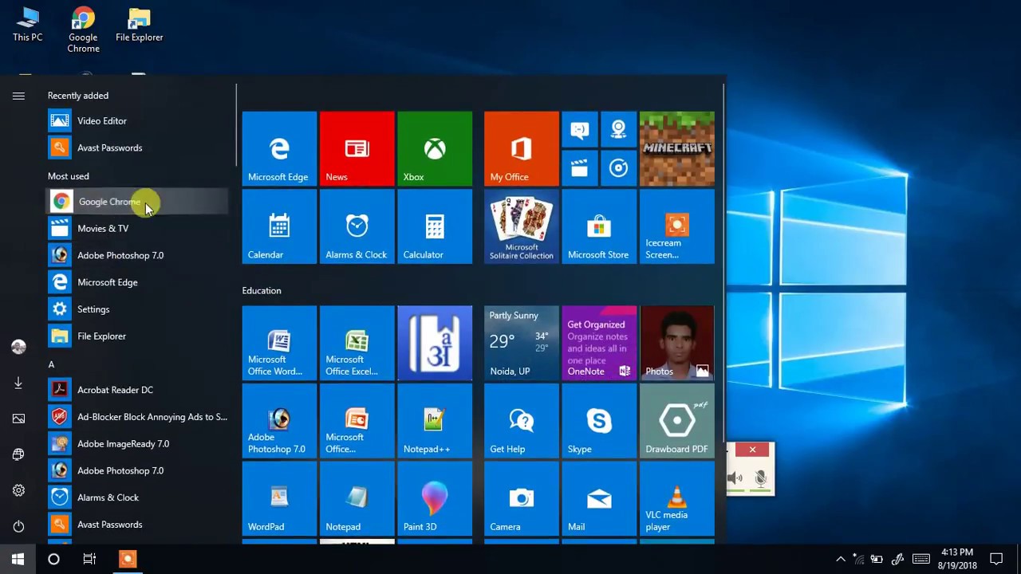
Task: Open the Camera tile
Action: click(522, 498)
